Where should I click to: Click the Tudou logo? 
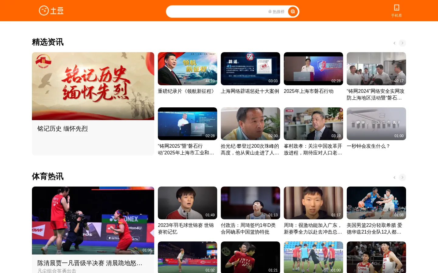51,11
